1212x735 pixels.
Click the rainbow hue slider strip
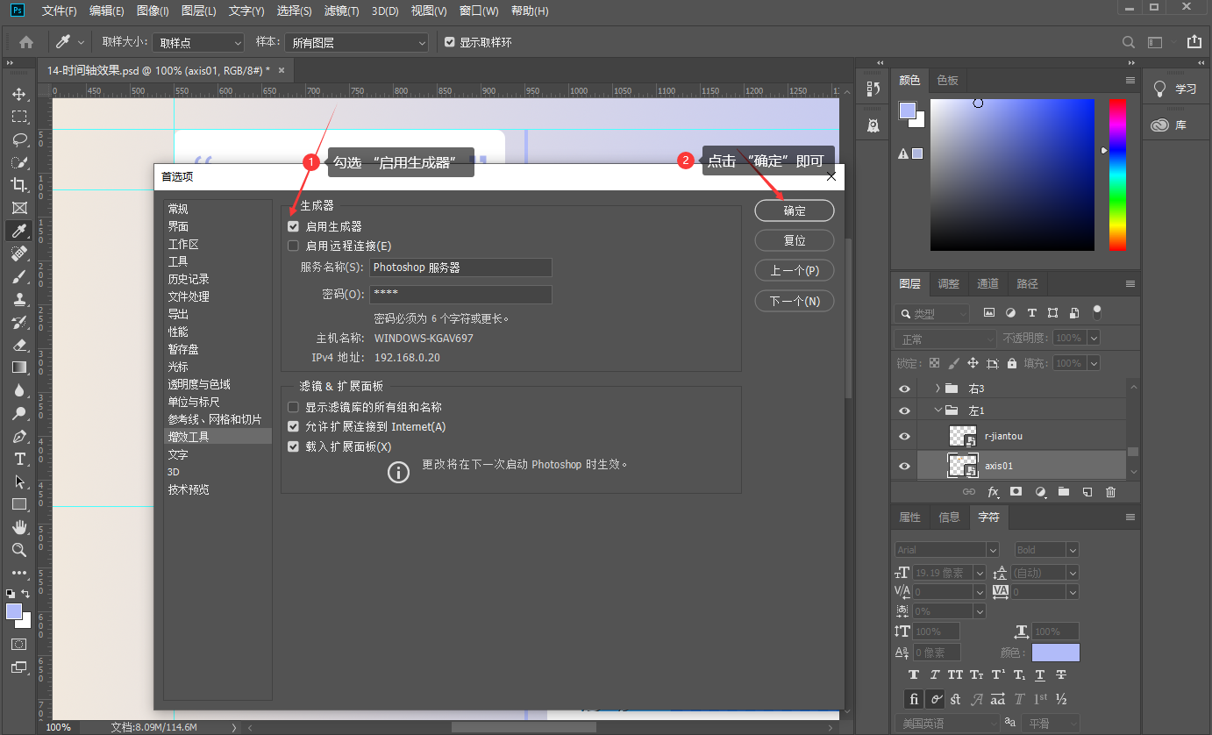1117,175
